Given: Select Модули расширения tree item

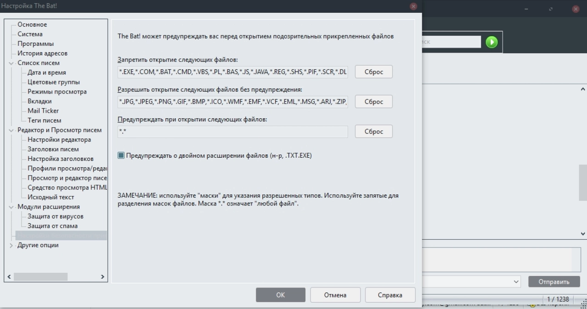Looking at the screenshot, I should [49, 207].
